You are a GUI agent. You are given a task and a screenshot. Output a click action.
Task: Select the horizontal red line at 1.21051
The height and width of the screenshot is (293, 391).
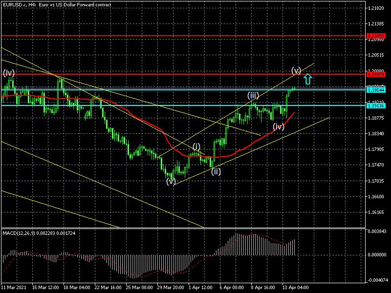click(x=183, y=36)
